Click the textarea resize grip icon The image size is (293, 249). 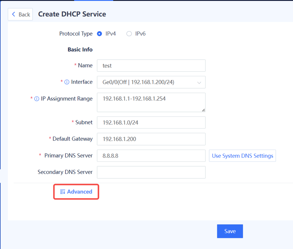tap(203, 110)
